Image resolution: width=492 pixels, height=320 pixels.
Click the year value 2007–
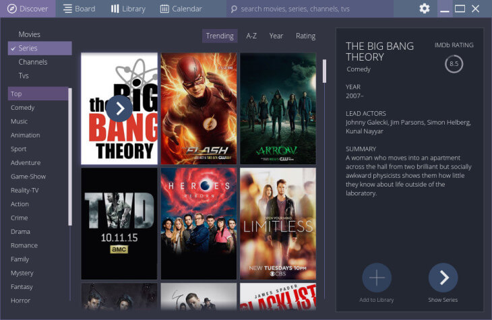pos(355,96)
